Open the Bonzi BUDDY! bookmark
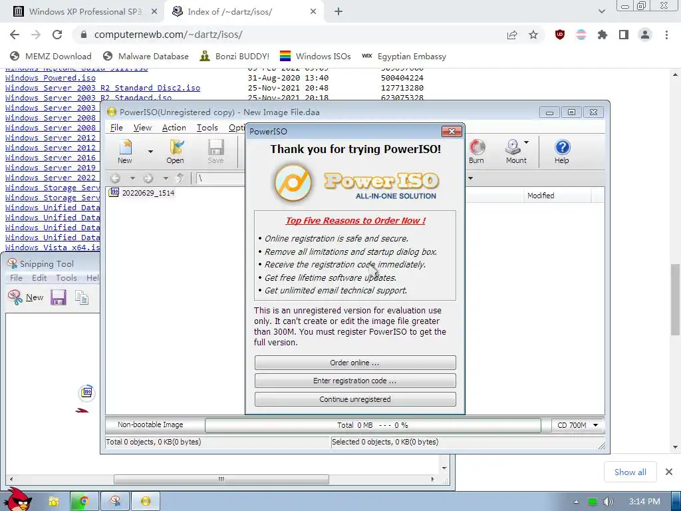The image size is (681, 511). click(235, 56)
